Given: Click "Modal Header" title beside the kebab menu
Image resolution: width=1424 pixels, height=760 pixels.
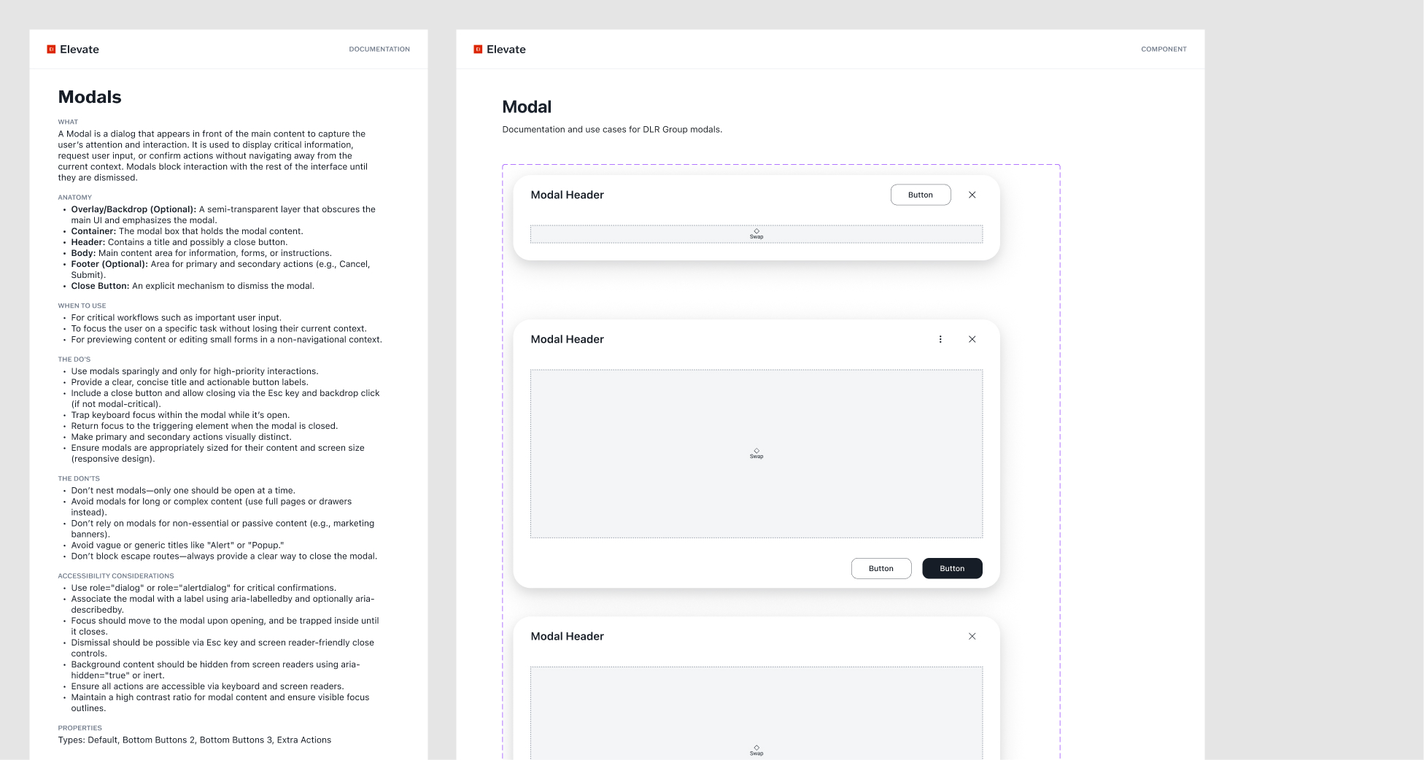Looking at the screenshot, I should tap(567, 339).
